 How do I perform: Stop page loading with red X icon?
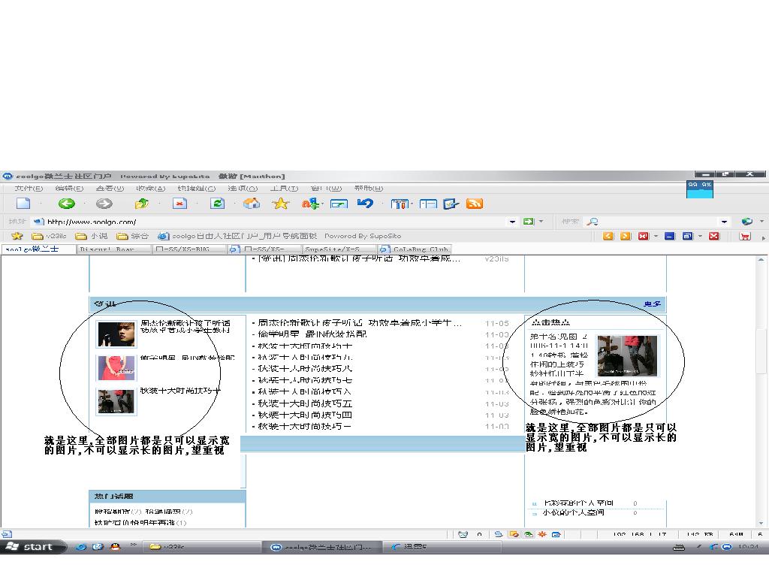[179, 204]
